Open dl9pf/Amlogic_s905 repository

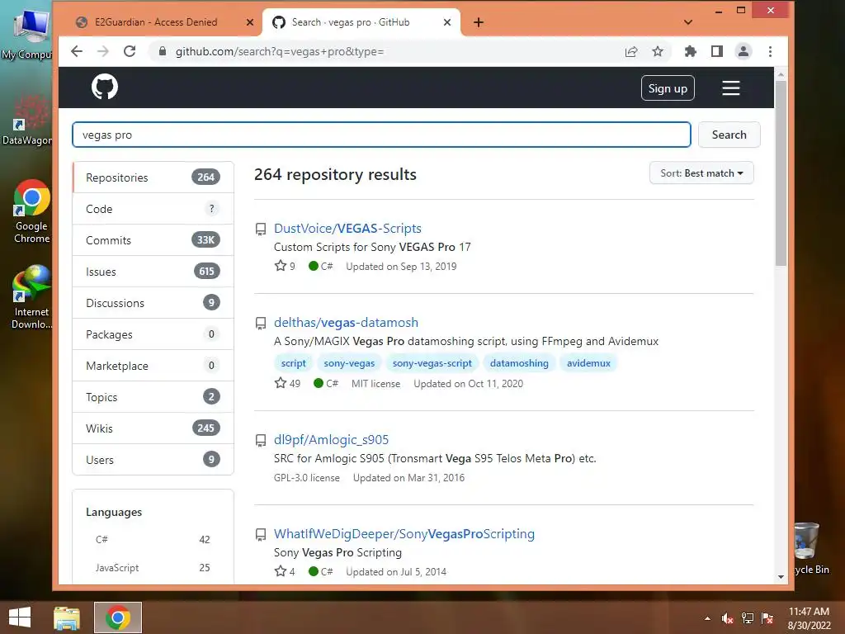(x=331, y=440)
